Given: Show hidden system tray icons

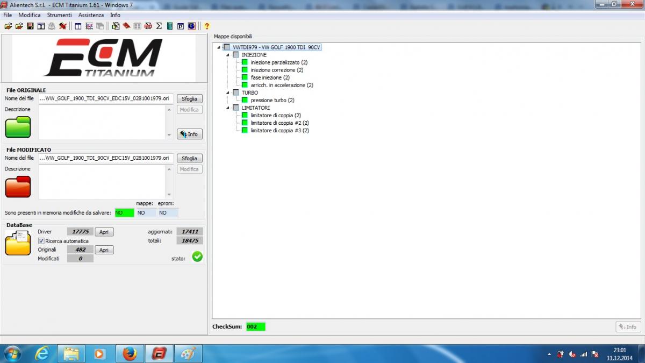Looking at the screenshot, I should tap(549, 354).
